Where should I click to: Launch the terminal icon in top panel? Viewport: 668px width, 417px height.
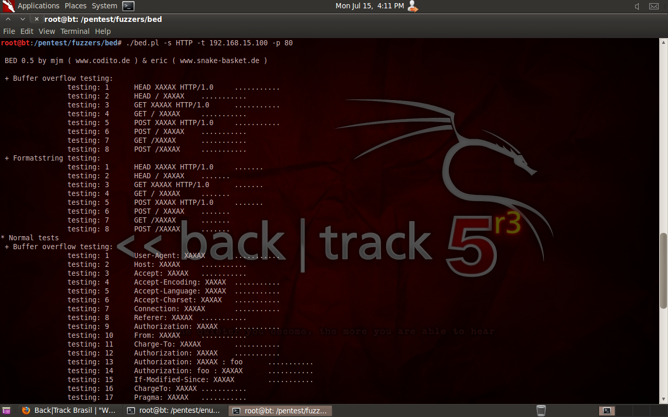pyautogui.click(x=128, y=6)
